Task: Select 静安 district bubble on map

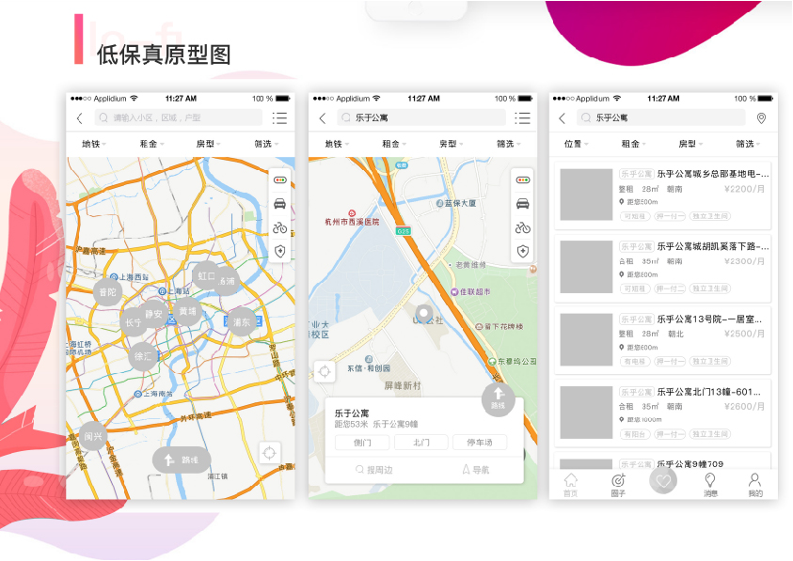Action: [x=153, y=314]
